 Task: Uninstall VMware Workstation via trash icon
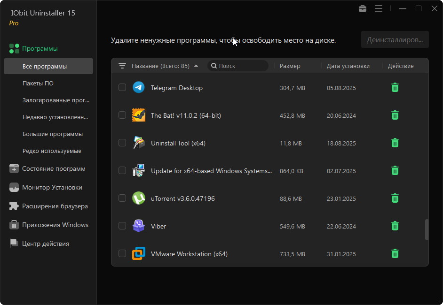pos(395,253)
